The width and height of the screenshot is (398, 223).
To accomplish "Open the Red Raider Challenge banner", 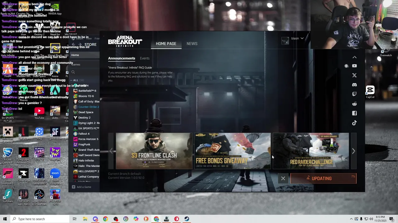I will (311, 151).
